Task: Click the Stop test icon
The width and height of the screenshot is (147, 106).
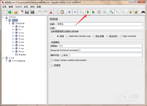Action: click(99, 12)
